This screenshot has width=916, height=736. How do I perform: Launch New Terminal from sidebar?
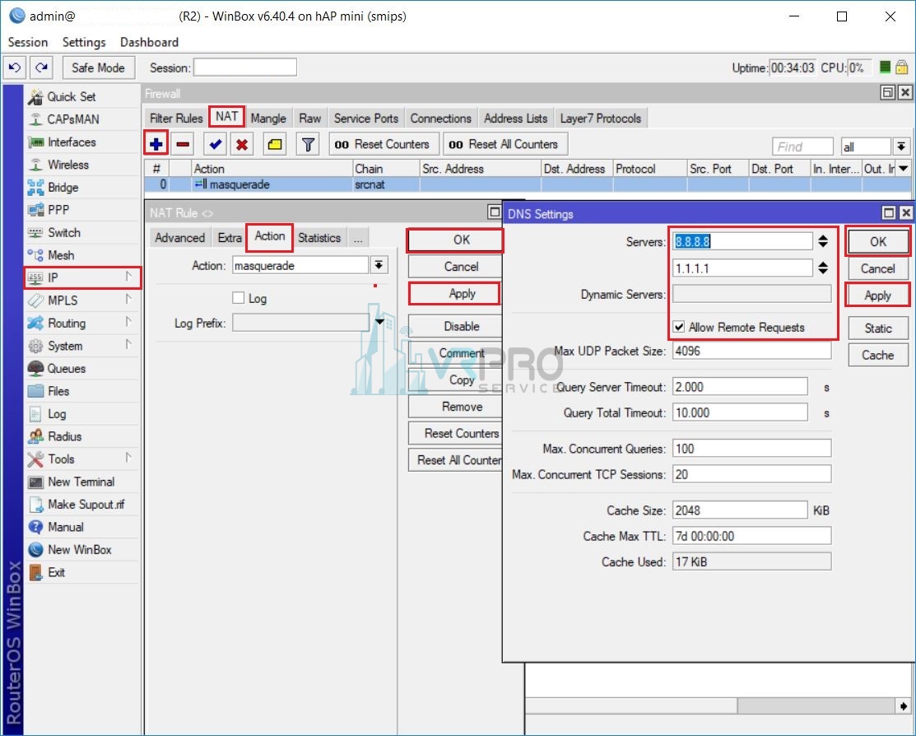point(82,482)
